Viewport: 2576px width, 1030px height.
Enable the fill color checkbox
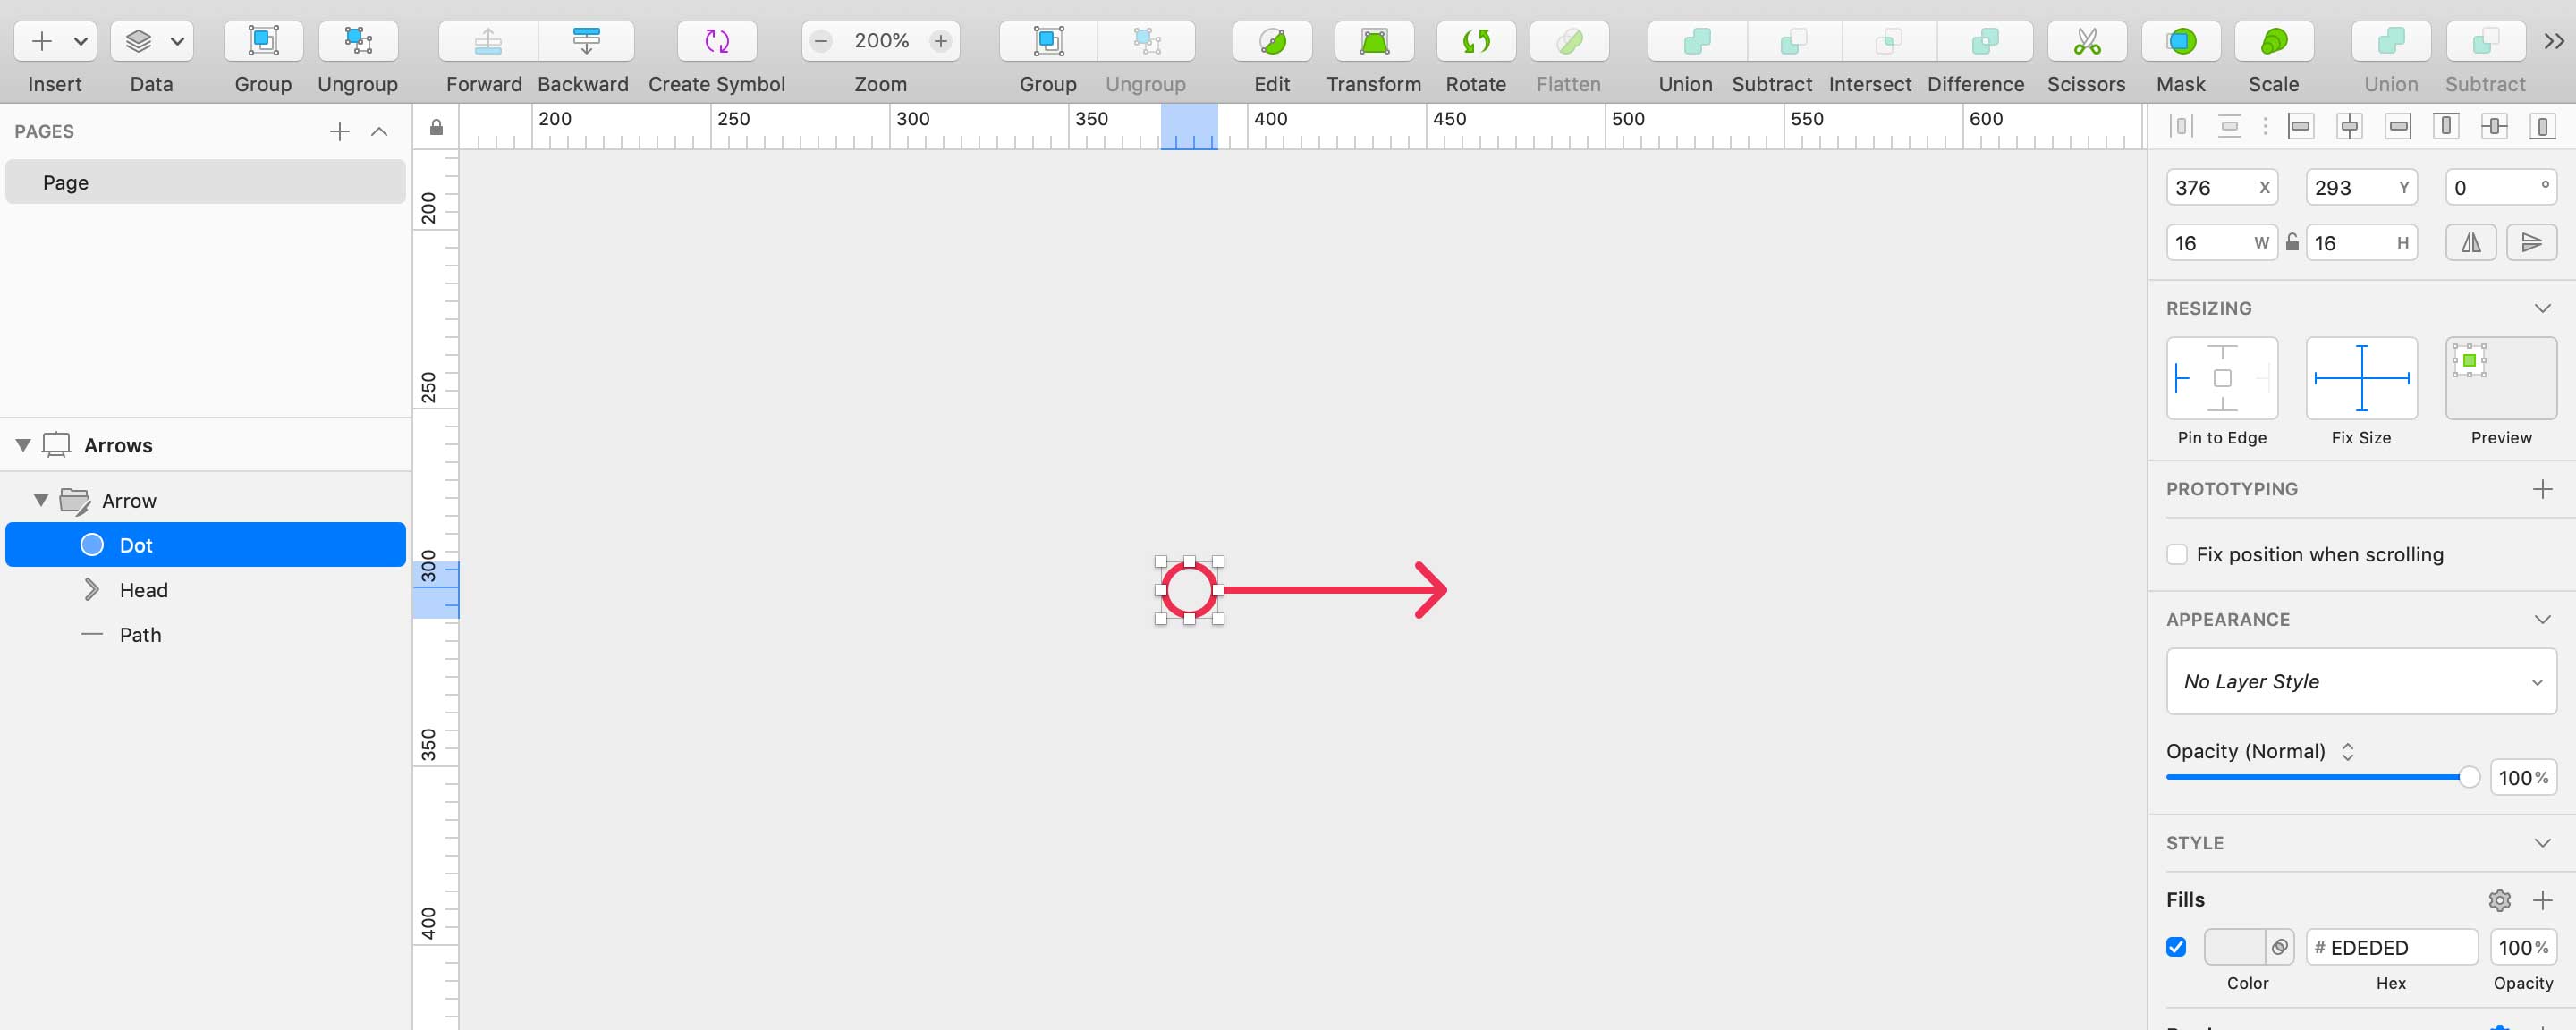tap(2179, 948)
